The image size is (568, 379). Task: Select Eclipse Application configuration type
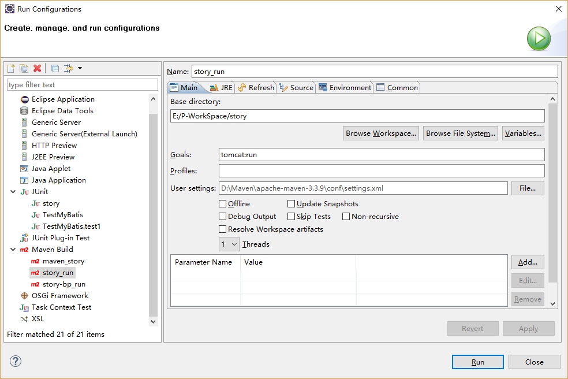point(63,99)
